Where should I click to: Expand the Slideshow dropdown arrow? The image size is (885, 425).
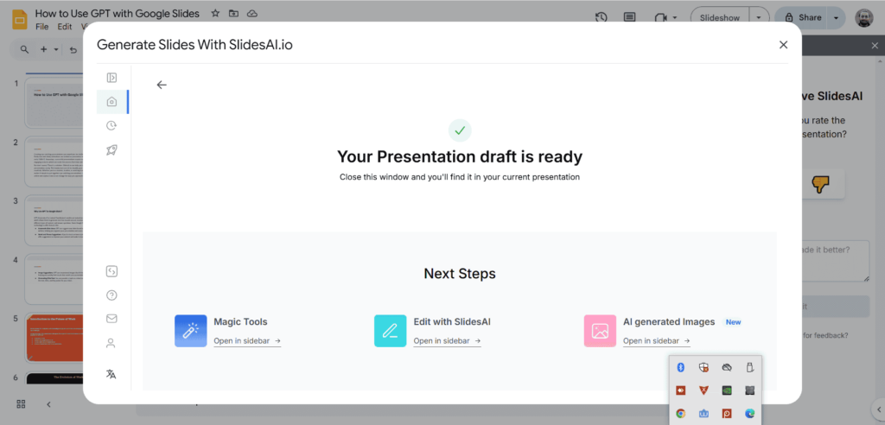759,17
